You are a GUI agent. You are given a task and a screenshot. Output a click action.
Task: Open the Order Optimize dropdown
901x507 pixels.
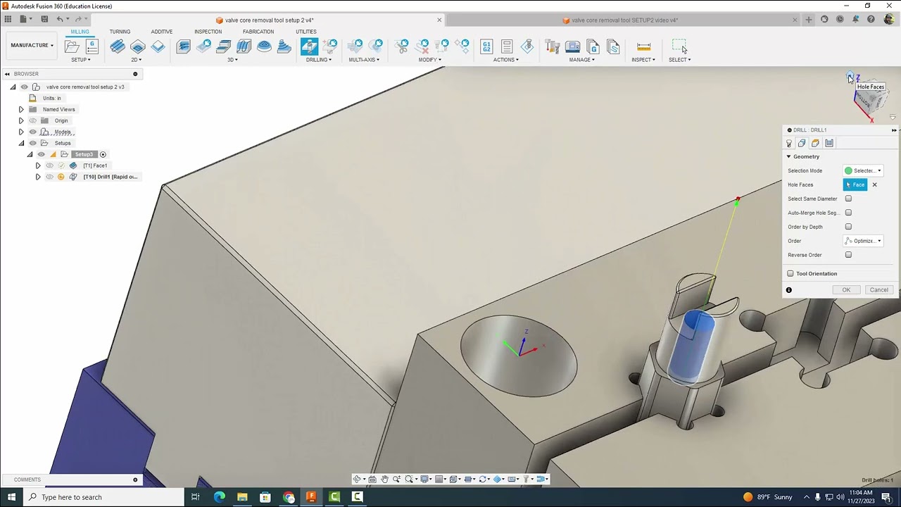[863, 241]
